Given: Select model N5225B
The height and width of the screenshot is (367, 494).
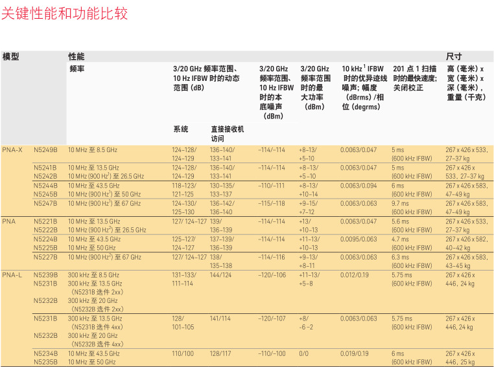Looking at the screenshot, I should click(x=45, y=248).
